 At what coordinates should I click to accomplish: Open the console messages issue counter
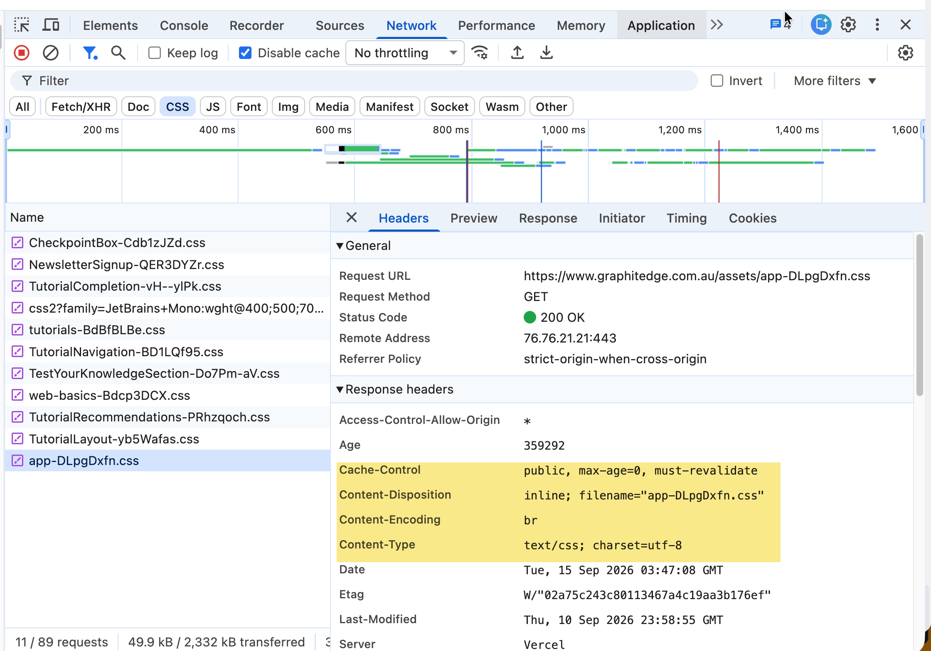pos(780,24)
